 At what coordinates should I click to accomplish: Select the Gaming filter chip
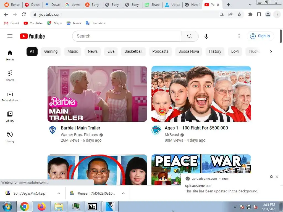coord(51,52)
